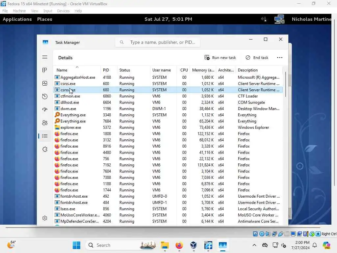Select fontdrvhost.exe row with PID 492
337x253 pixels.
point(168,196)
